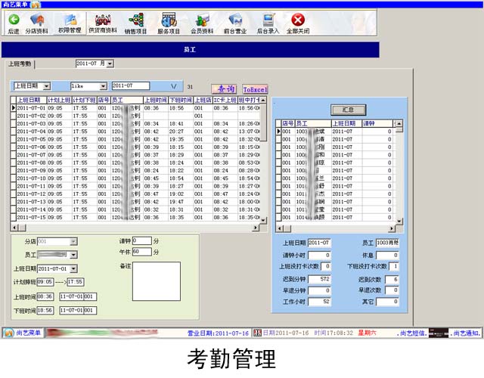The height and width of the screenshot is (378, 484).
Task: Open the 上班日期 filter field dropdown
Action: [47, 86]
